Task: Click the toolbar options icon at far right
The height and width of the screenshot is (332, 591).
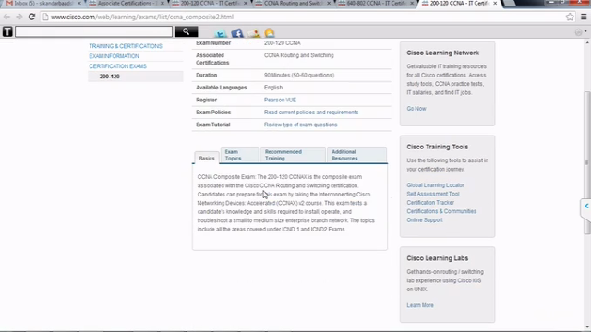Action: click(581, 32)
